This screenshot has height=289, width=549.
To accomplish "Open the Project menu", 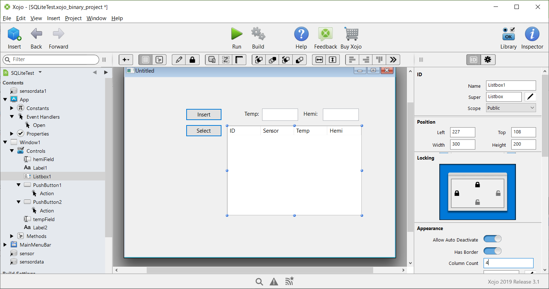I will pyautogui.click(x=73, y=18).
